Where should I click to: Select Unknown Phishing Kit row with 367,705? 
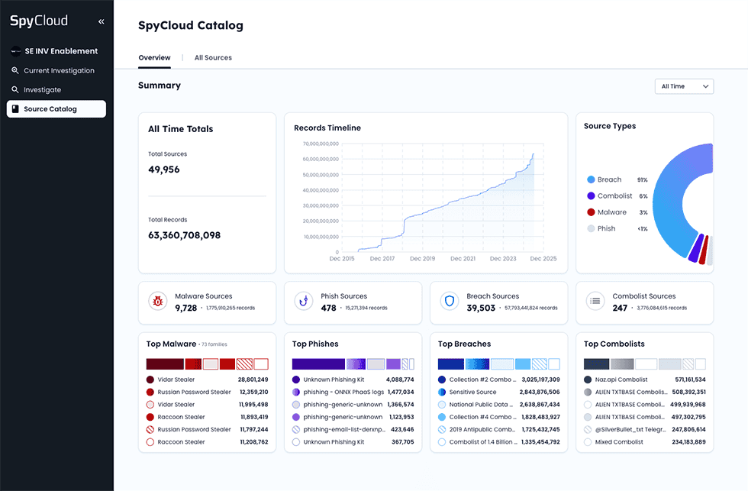353,442
